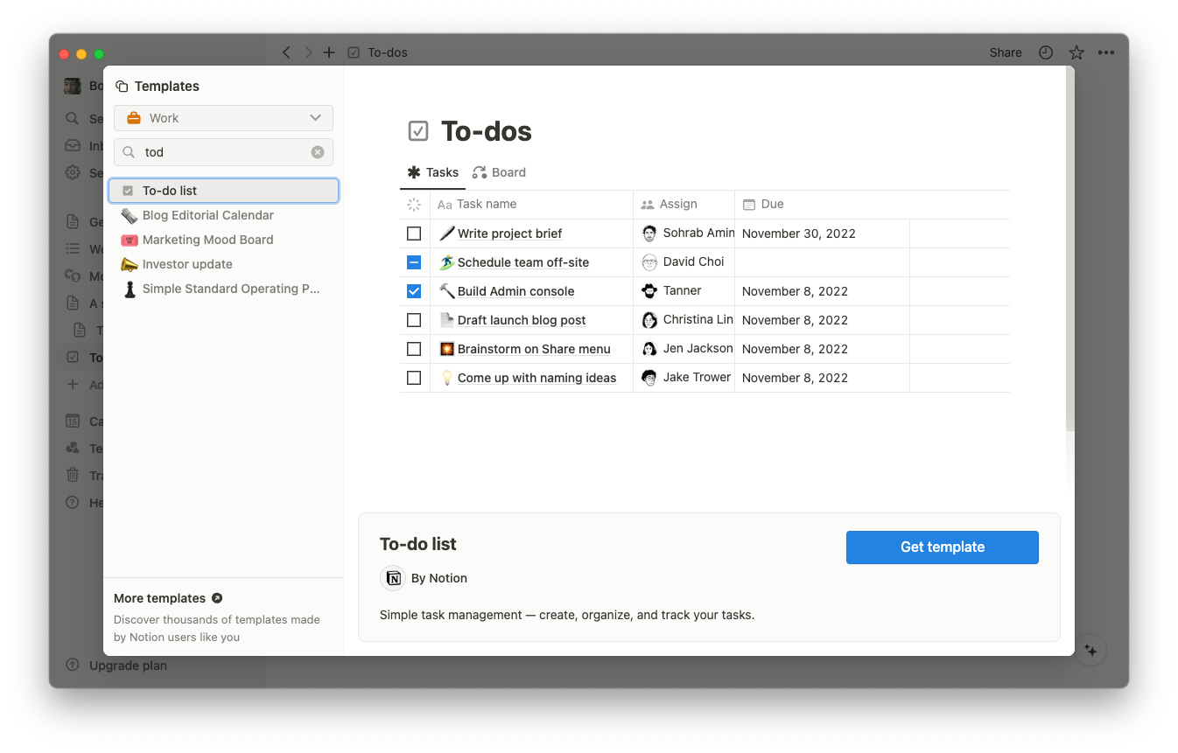
Task: Click the trash icon in the background sidebar
Action: tap(73, 475)
